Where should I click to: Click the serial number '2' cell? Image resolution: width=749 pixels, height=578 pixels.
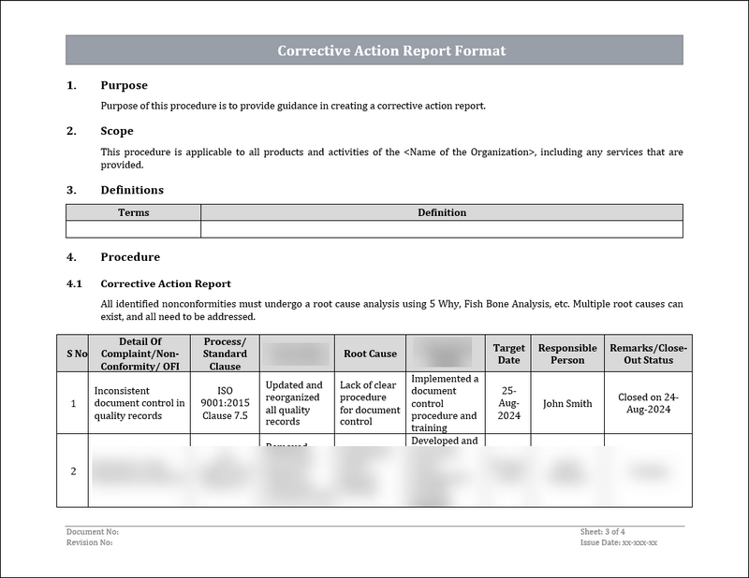[73, 471]
